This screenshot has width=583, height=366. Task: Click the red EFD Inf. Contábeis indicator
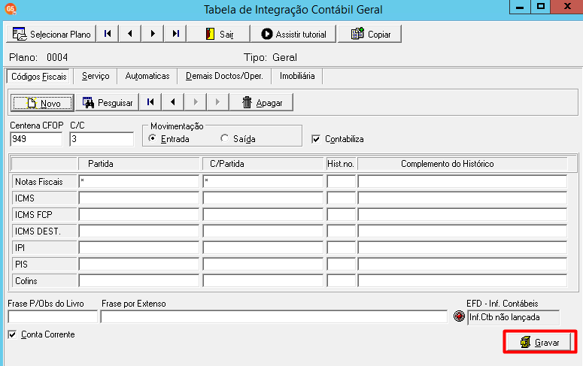(x=459, y=316)
